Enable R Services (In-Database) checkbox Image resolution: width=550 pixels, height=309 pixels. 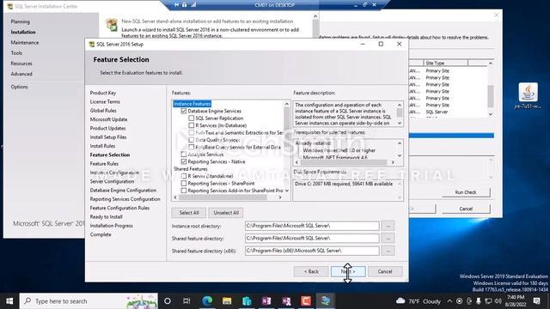point(191,125)
